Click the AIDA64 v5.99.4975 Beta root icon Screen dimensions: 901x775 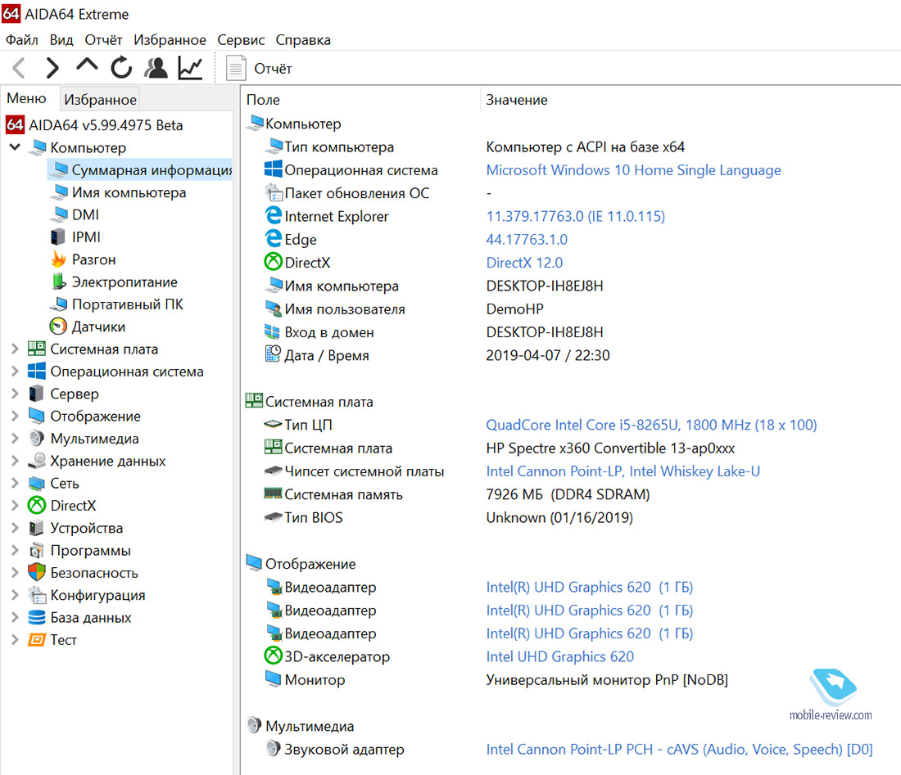pos(15,124)
